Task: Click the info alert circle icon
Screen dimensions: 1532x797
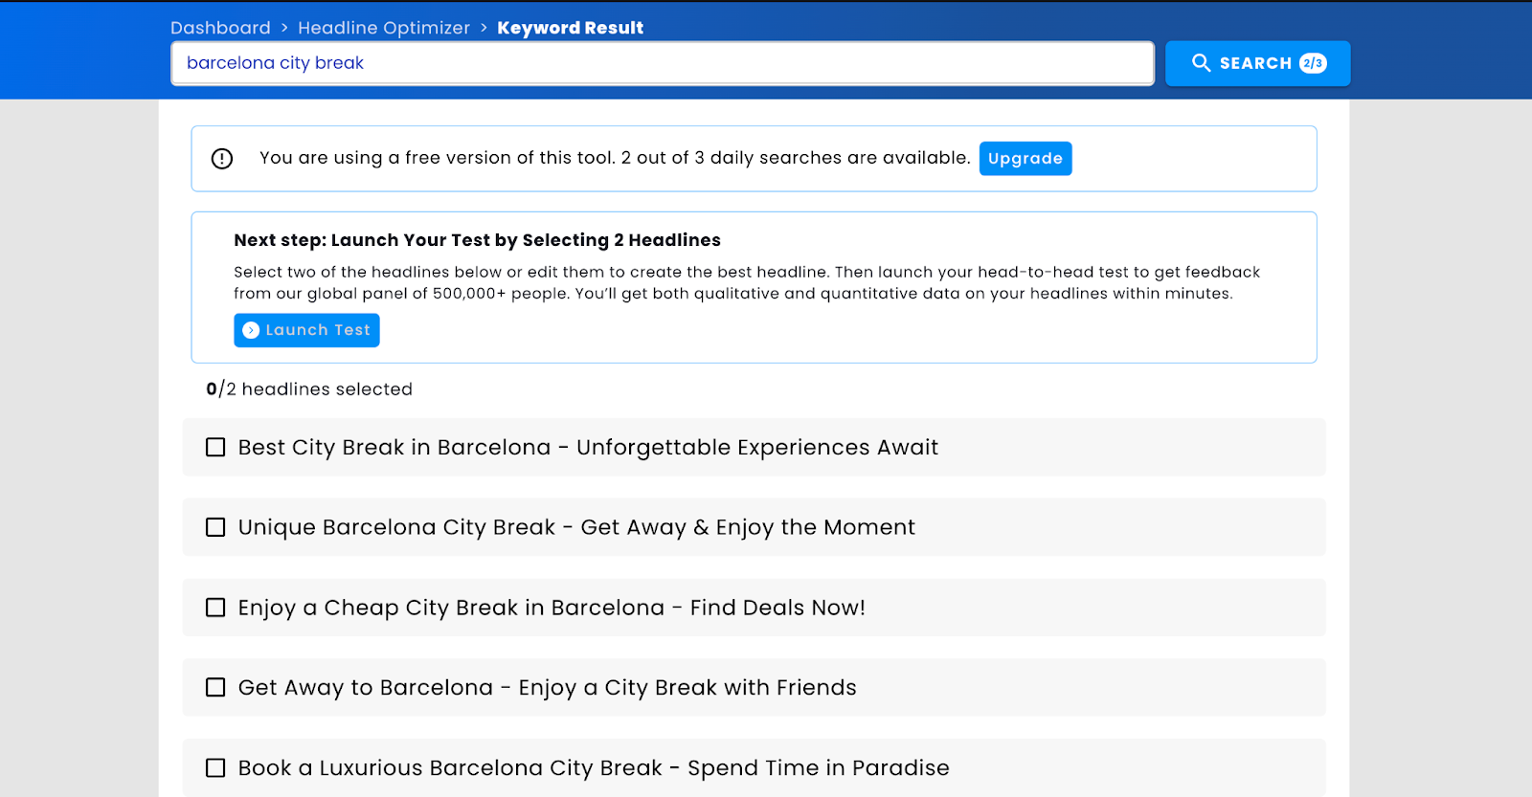Action: [x=222, y=159]
